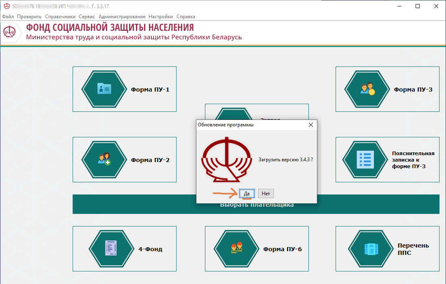Open the Пояснительная записка list hexagon icon
Image resolution: width=446 pixels, height=284 pixels.
365,160
